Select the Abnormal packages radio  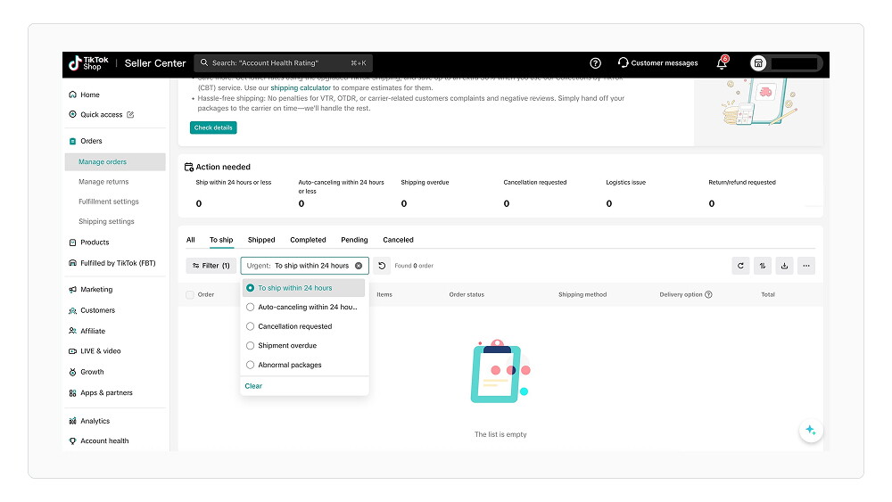pos(250,365)
